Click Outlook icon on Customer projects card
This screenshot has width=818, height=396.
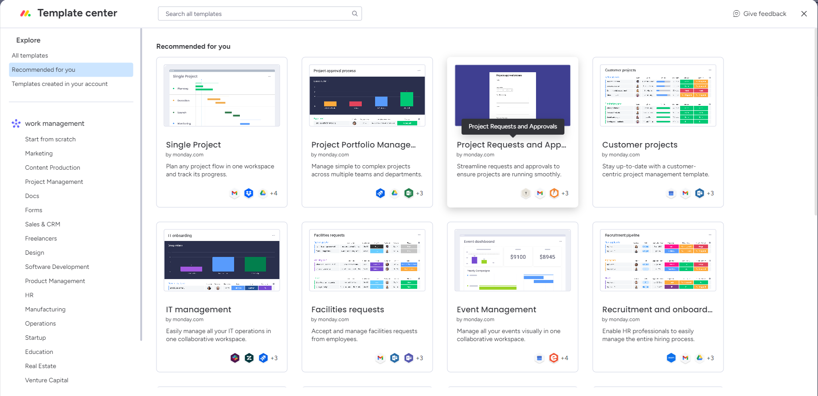pos(700,193)
